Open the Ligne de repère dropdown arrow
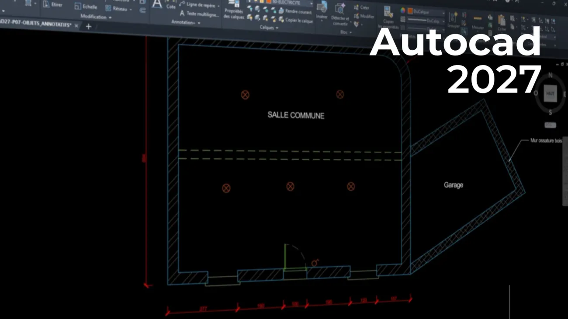The height and width of the screenshot is (319, 568). point(218,6)
